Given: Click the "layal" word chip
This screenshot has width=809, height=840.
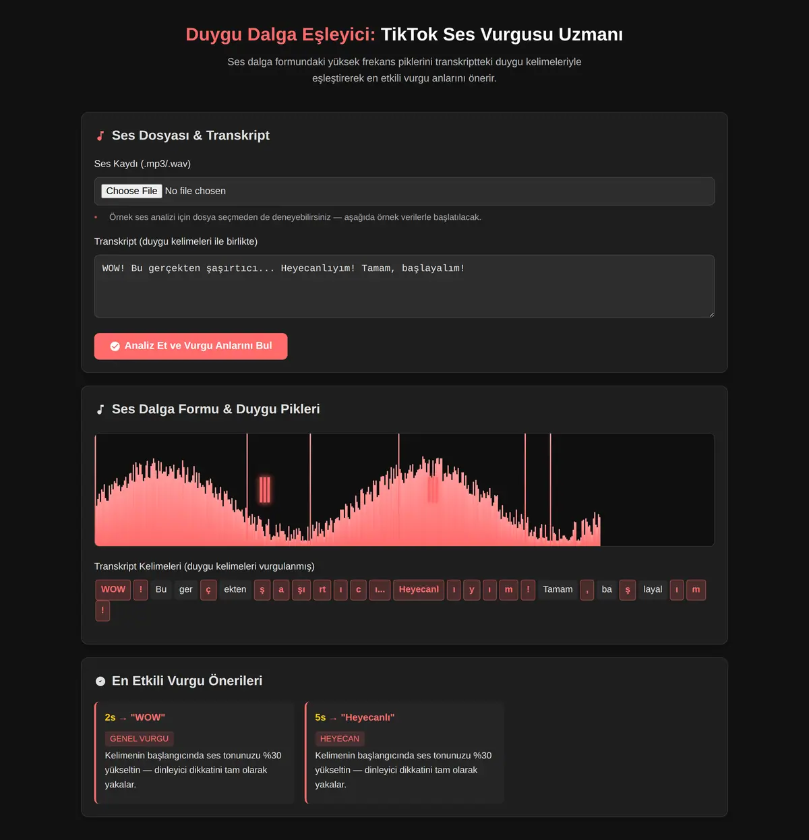Looking at the screenshot, I should point(653,590).
